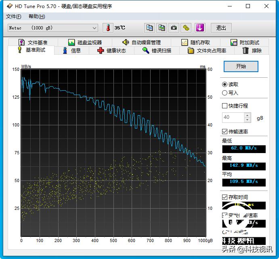Viewport: 279px width, 259px height.
Task: Open the 帮助(H) help menu
Action: (x=37, y=17)
